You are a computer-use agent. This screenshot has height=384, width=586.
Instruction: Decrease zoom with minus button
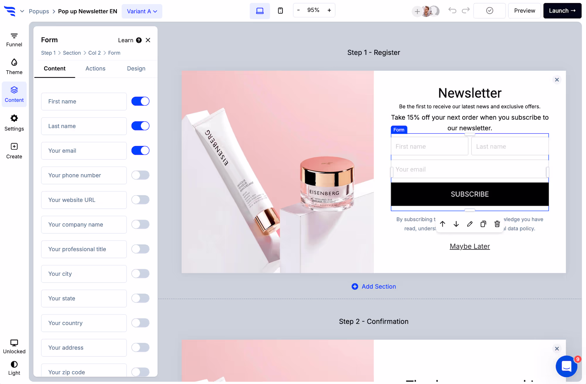pyautogui.click(x=298, y=10)
